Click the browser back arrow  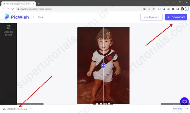pyautogui.click(x=4, y=9)
